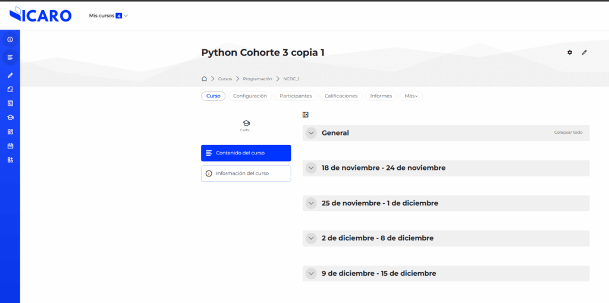
Task: Click the ICARO logo
Action: [x=40, y=15]
